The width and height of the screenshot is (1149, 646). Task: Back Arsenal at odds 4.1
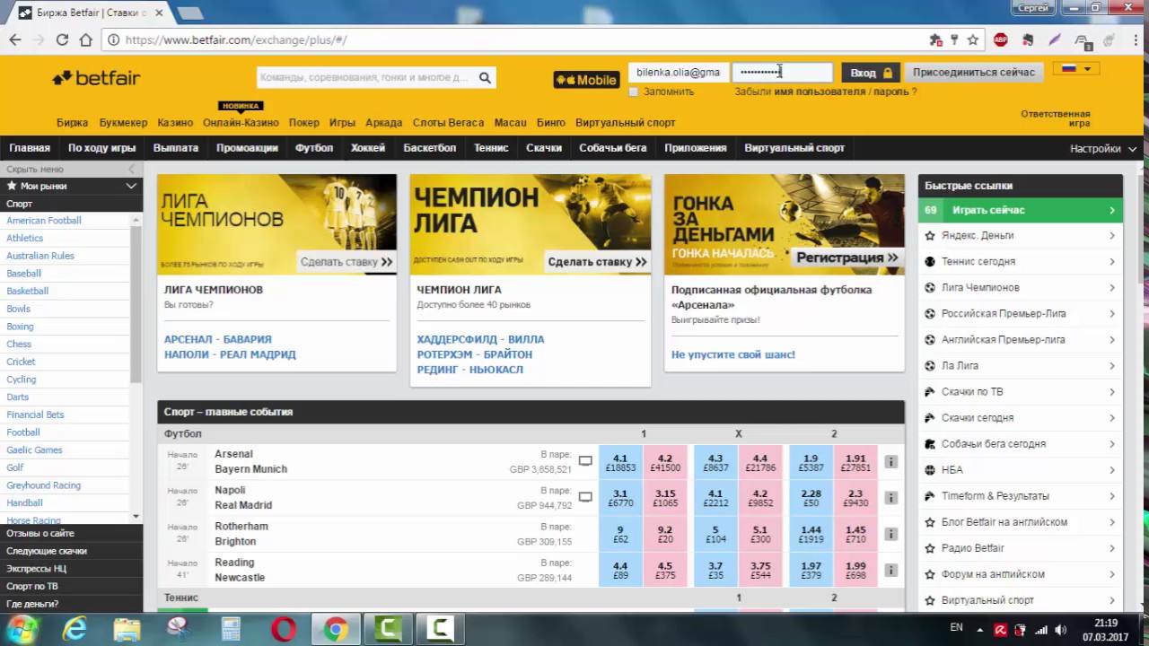pyautogui.click(x=620, y=462)
